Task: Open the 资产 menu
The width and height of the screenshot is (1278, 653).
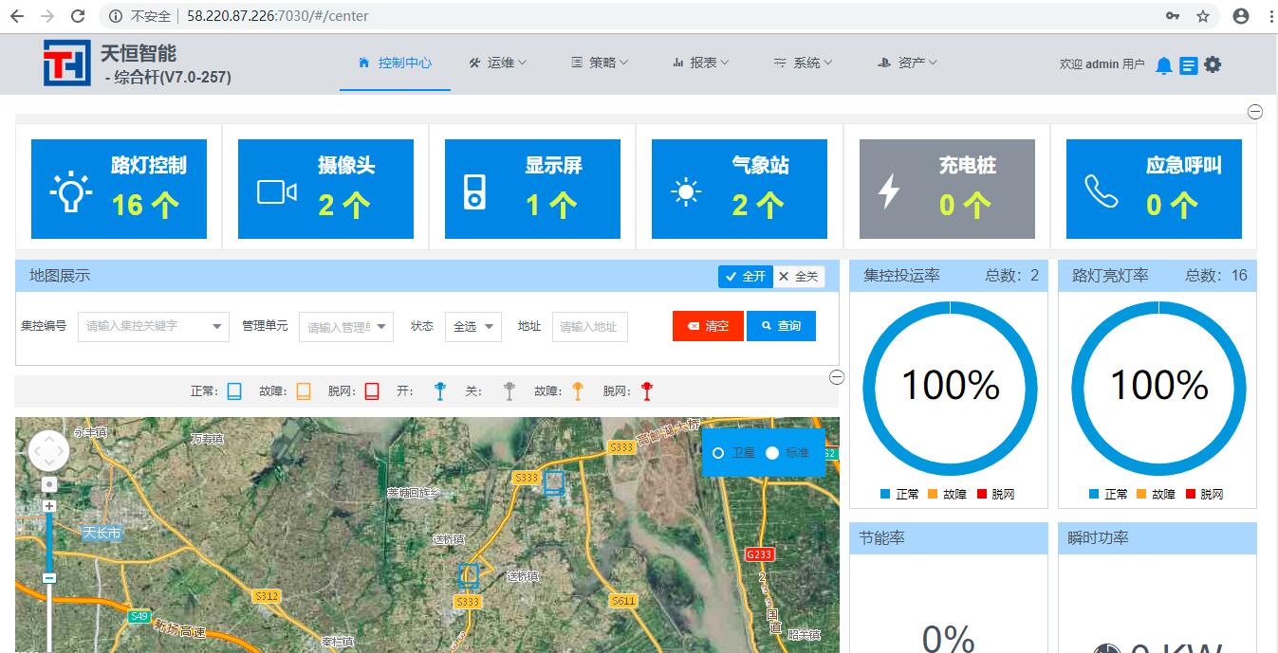Action: click(x=907, y=63)
